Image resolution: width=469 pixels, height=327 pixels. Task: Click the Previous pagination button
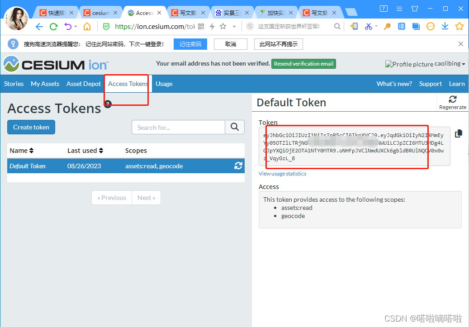click(112, 198)
